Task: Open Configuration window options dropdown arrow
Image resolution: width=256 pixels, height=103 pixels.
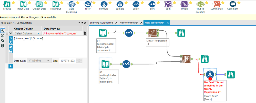Action: click(x=79, y=23)
